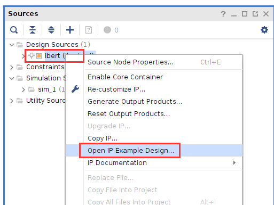Float the Sources panel

[x=255, y=14]
